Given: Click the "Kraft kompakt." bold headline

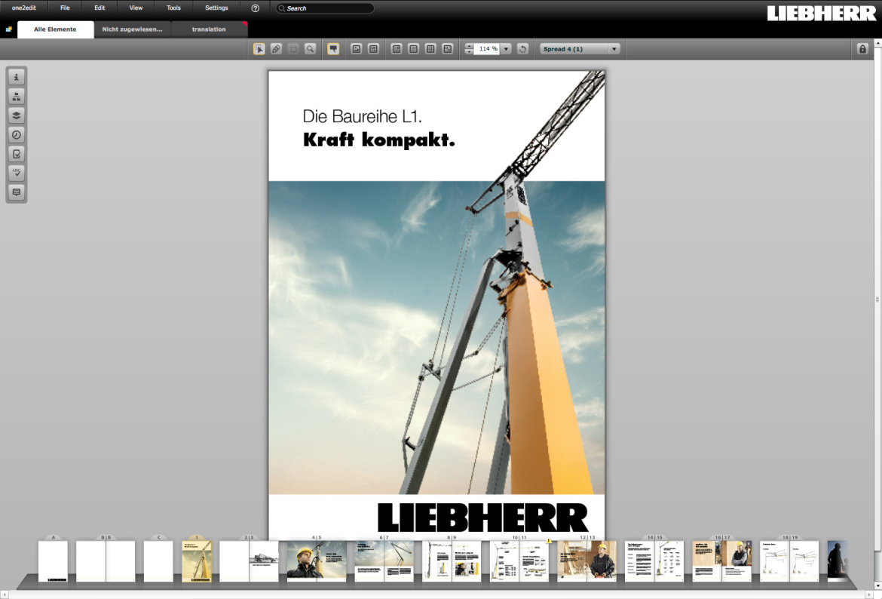Looking at the screenshot, I should tap(378, 140).
